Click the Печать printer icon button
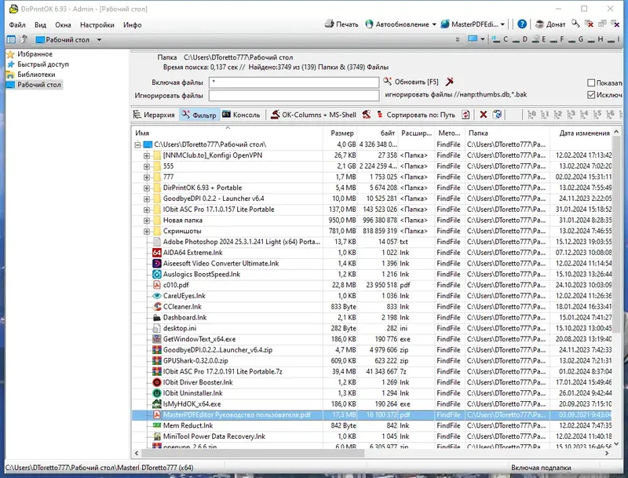This screenshot has width=628, height=478. pyautogui.click(x=341, y=24)
